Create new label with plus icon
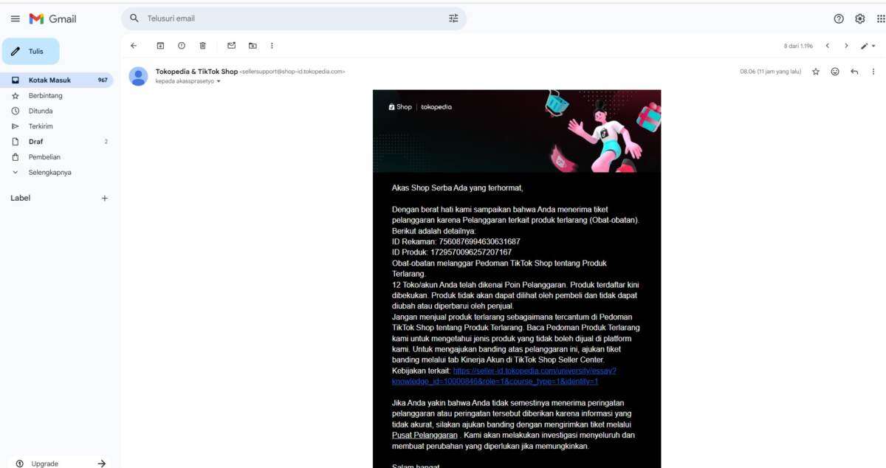Image resolution: width=886 pixels, height=468 pixels. (104, 198)
